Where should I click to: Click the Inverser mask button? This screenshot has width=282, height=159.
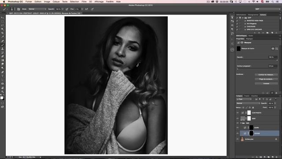[x=266, y=83]
